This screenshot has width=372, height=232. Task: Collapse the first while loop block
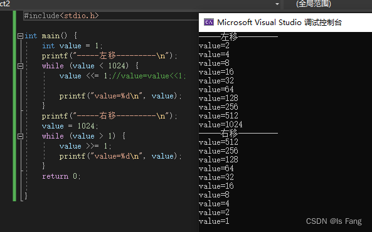pyautogui.click(x=20, y=66)
